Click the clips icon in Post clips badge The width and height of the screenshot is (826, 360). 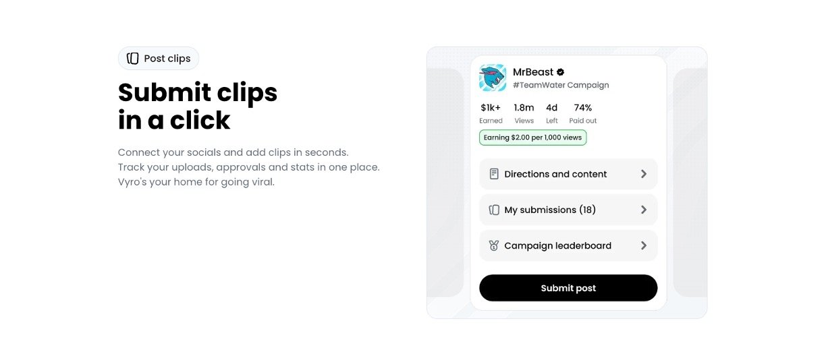click(133, 59)
